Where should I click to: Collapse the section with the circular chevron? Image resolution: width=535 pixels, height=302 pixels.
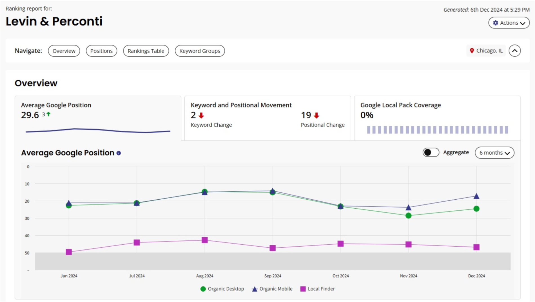514,51
